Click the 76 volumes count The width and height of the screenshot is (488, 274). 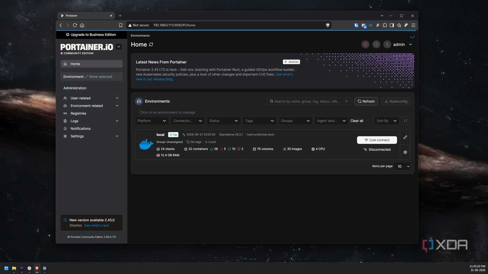pyautogui.click(x=263, y=149)
